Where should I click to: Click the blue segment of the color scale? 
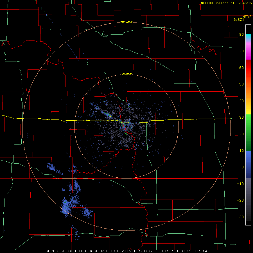click(x=248, y=164)
